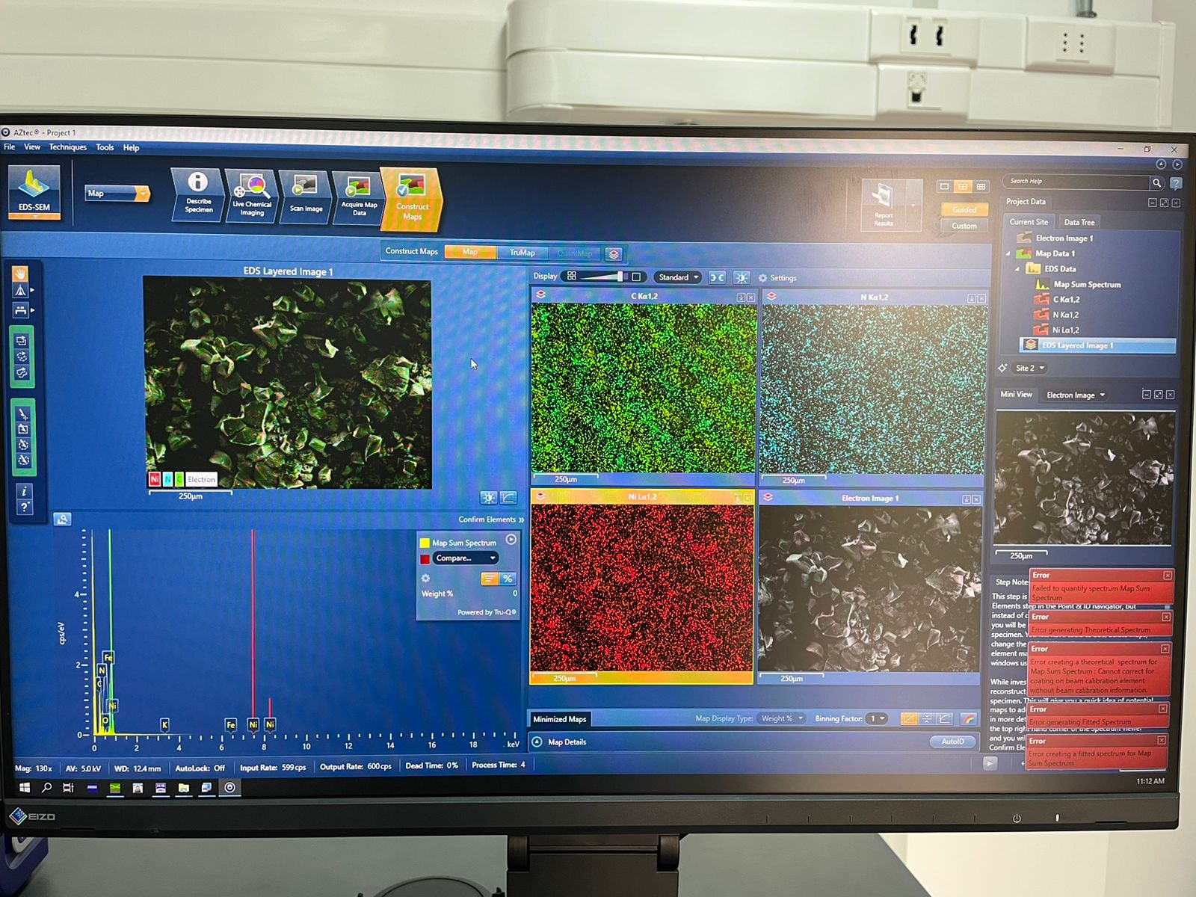Image resolution: width=1196 pixels, height=897 pixels.
Task: Select the pan hand tool
Action: 21,274
